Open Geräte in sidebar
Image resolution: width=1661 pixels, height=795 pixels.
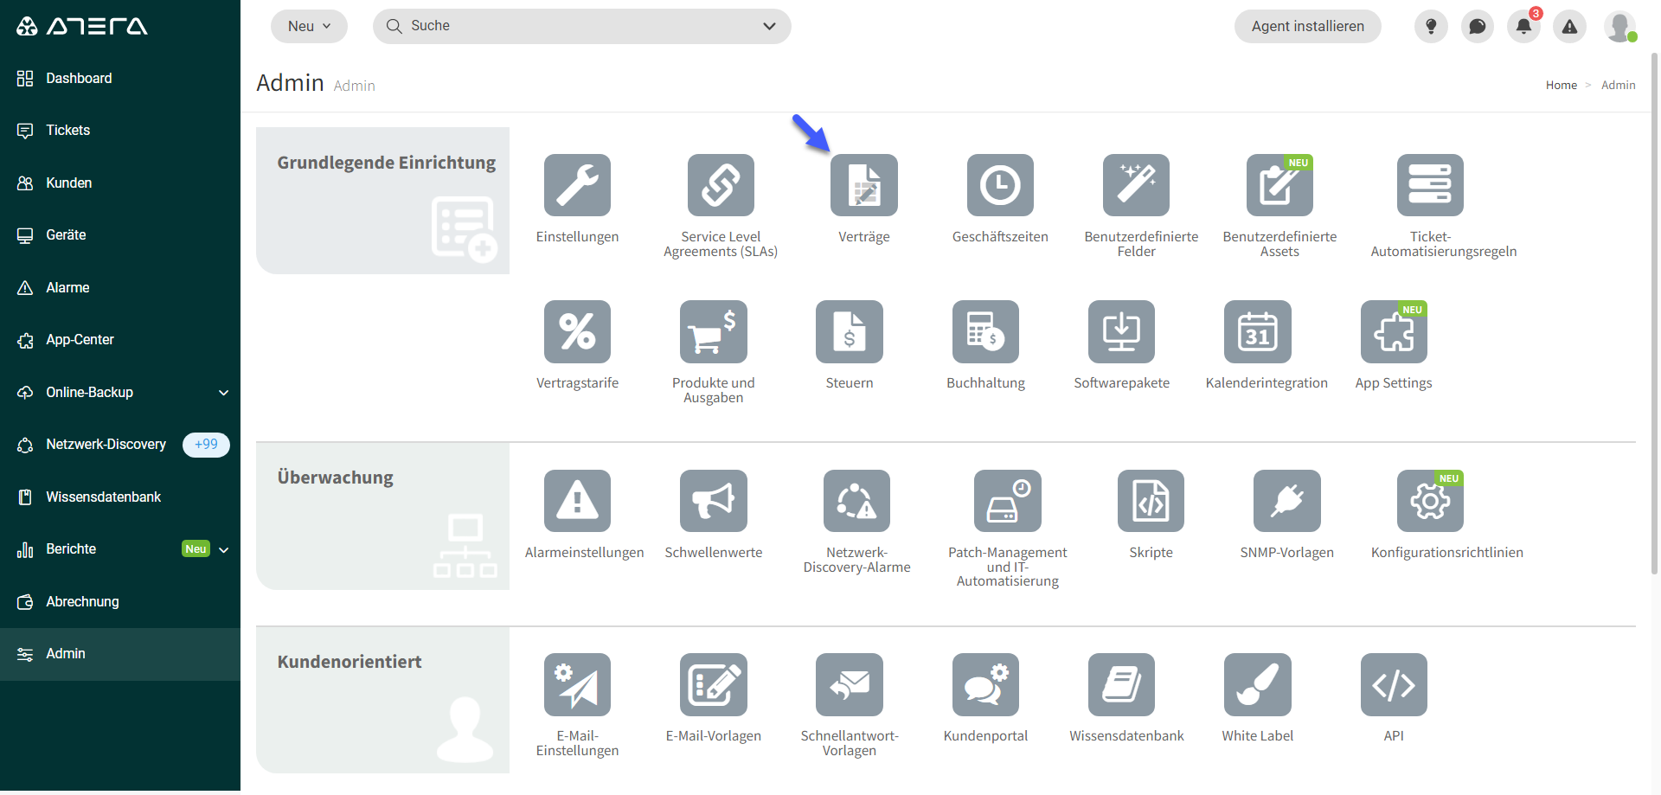point(120,235)
